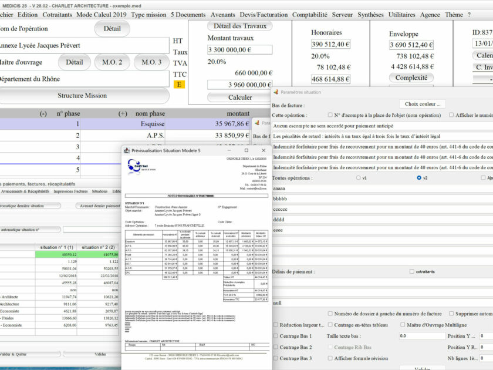
Task: Click the Honoraires 390 512,40 € field
Action: tap(330, 45)
